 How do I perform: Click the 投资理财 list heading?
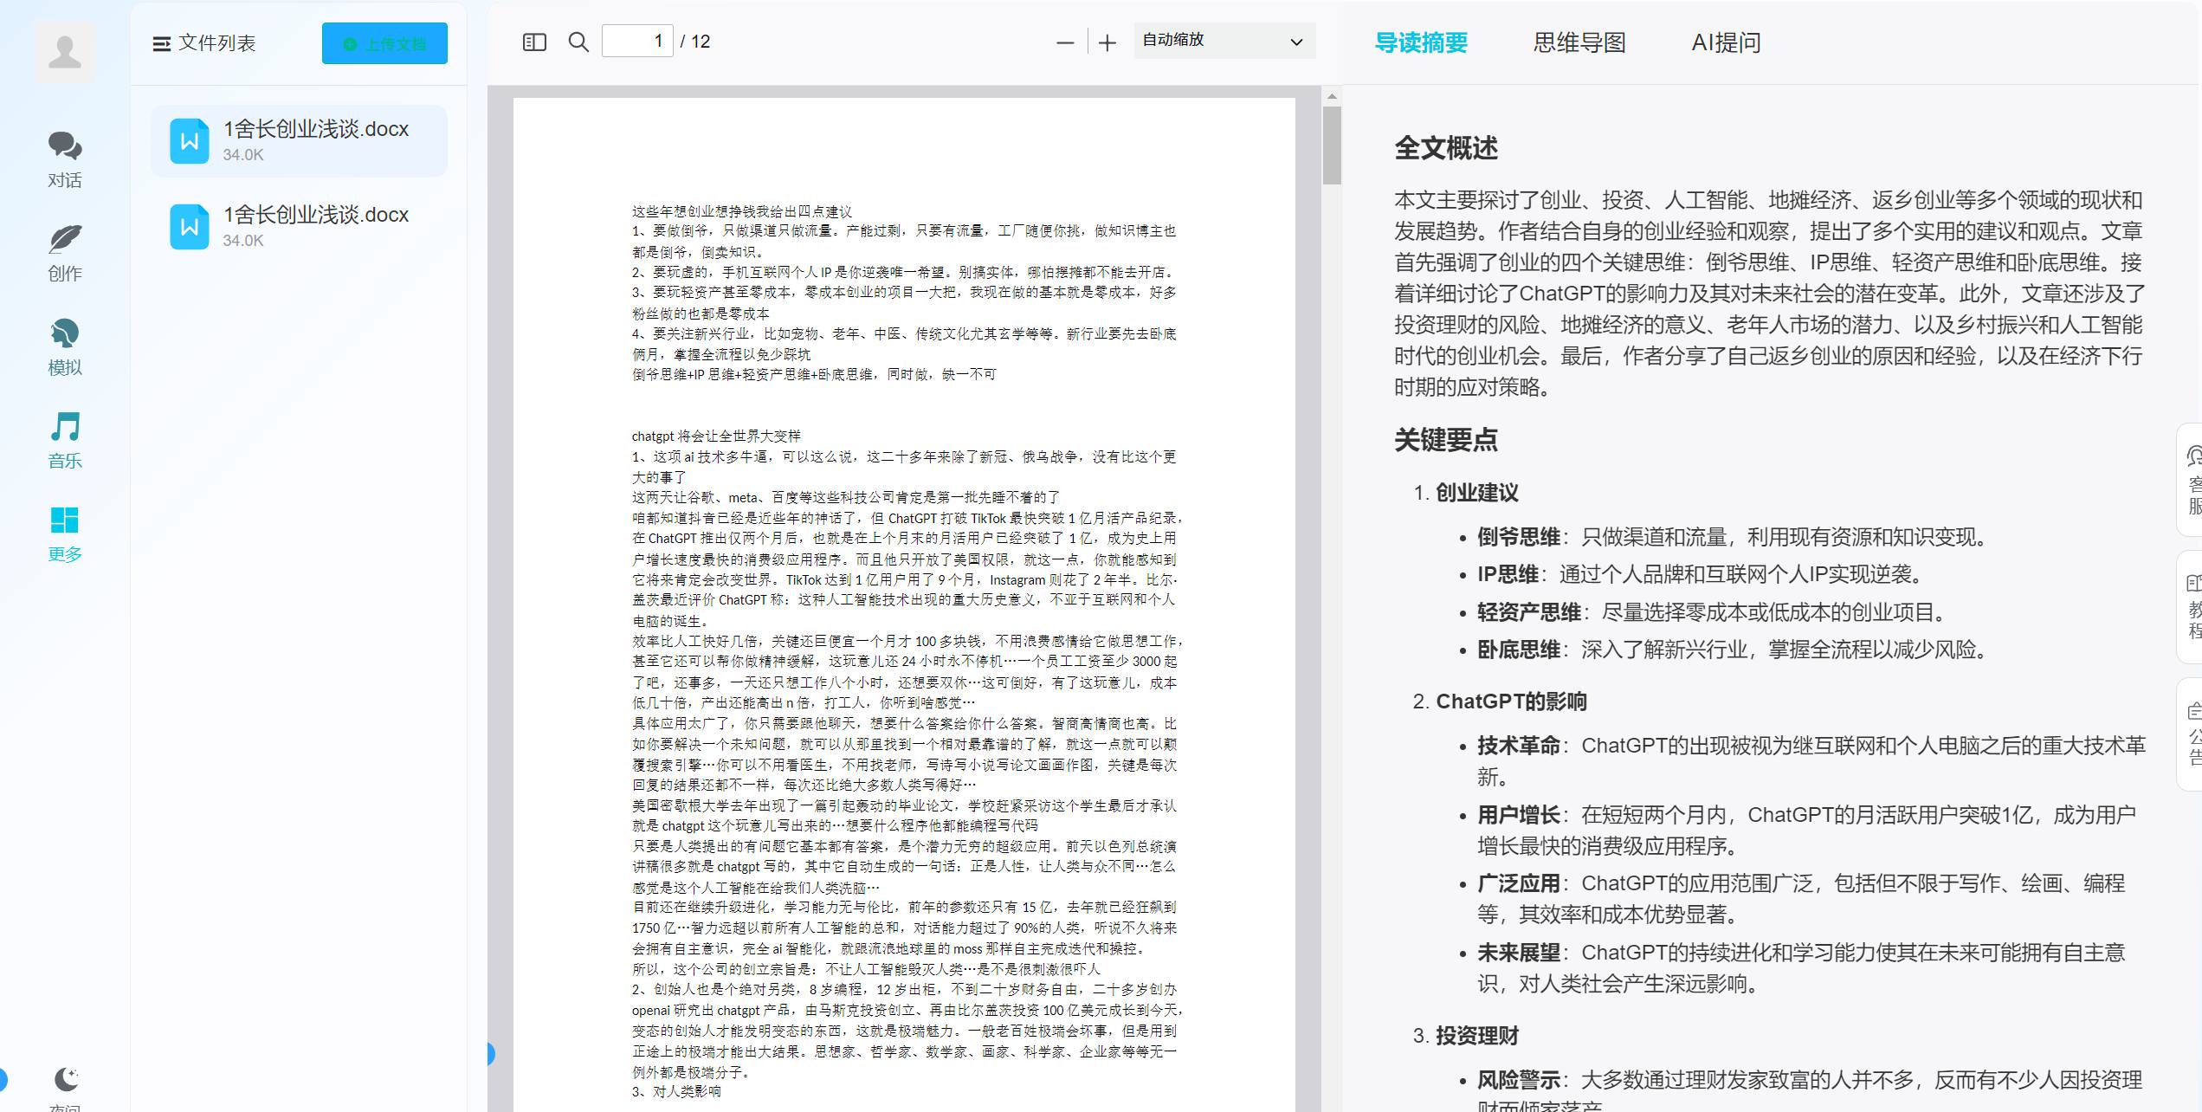click(x=1477, y=1036)
